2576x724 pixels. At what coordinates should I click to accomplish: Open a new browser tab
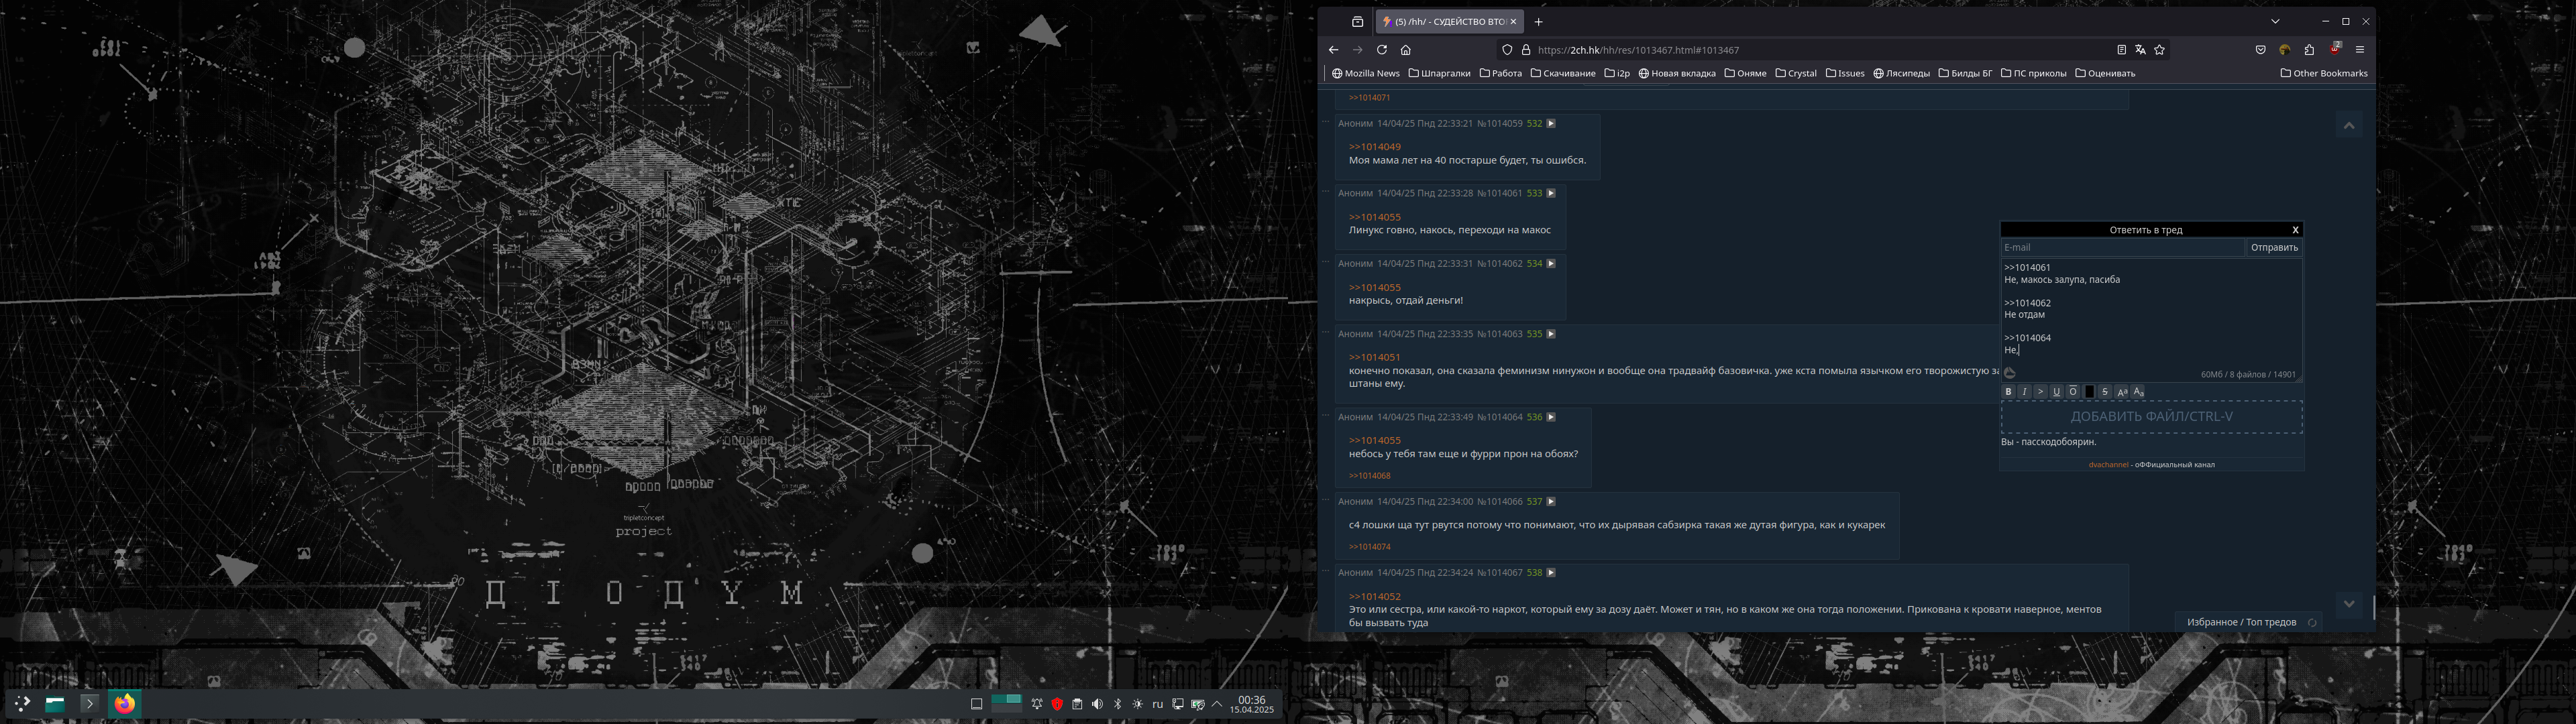(x=1538, y=22)
